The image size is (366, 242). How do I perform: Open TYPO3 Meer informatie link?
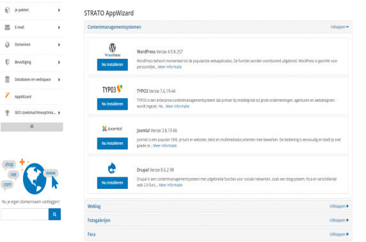tap(177, 106)
